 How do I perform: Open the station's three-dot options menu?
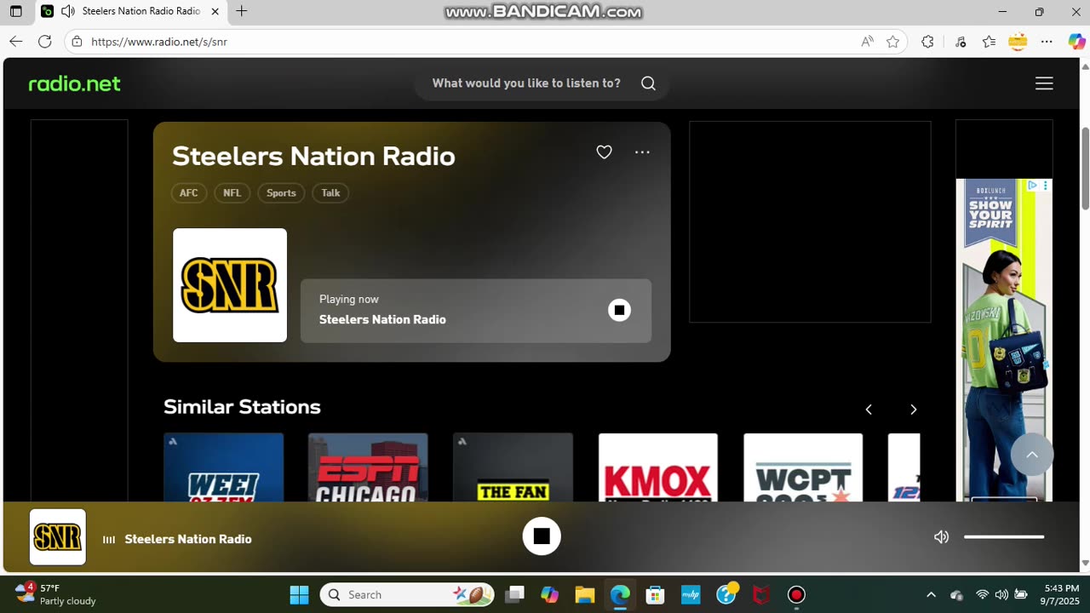pyautogui.click(x=642, y=152)
